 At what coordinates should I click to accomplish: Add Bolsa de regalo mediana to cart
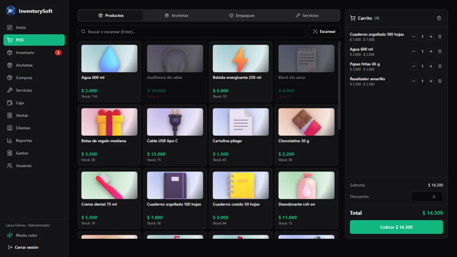[109, 135]
